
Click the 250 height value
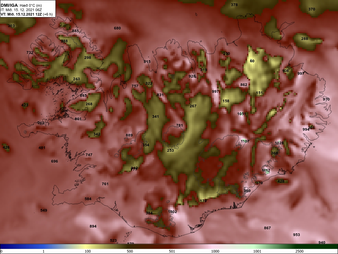point(226,54)
